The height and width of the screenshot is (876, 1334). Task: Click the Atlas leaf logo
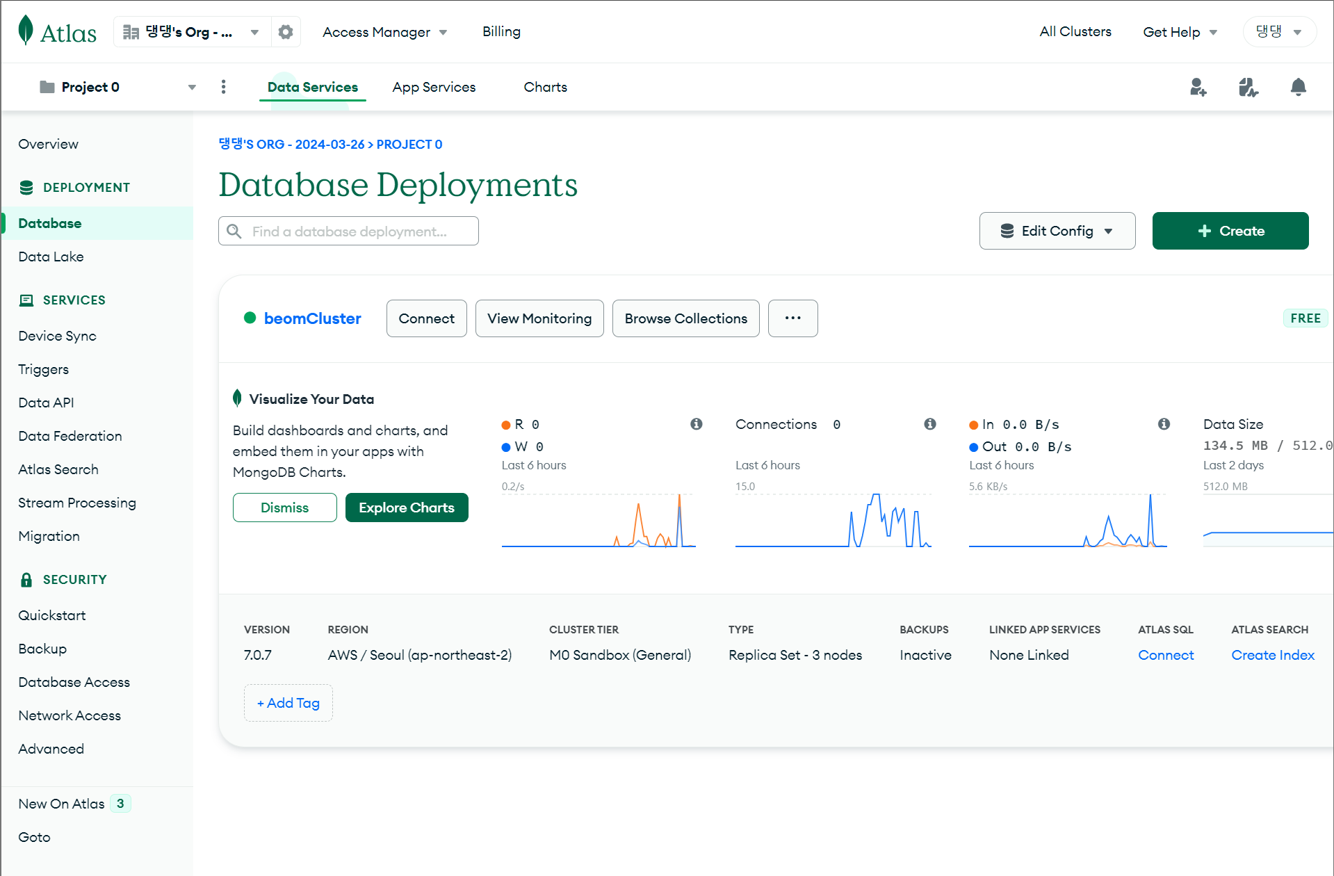[26, 31]
